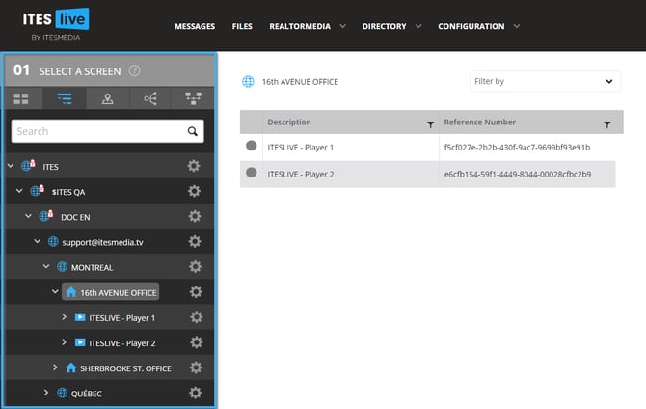646x409 pixels.
Task: Collapse the 16th AVENUE OFFICE node
Action: [x=55, y=292]
